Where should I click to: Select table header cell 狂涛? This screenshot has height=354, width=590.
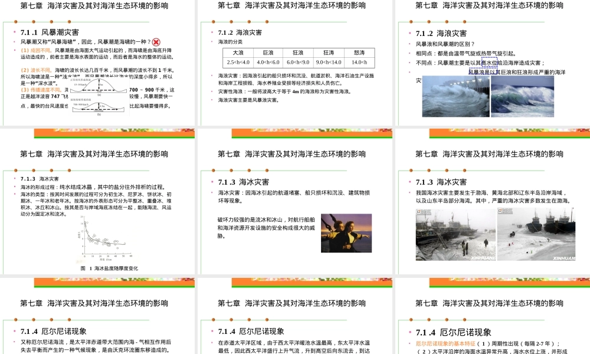[329, 53]
